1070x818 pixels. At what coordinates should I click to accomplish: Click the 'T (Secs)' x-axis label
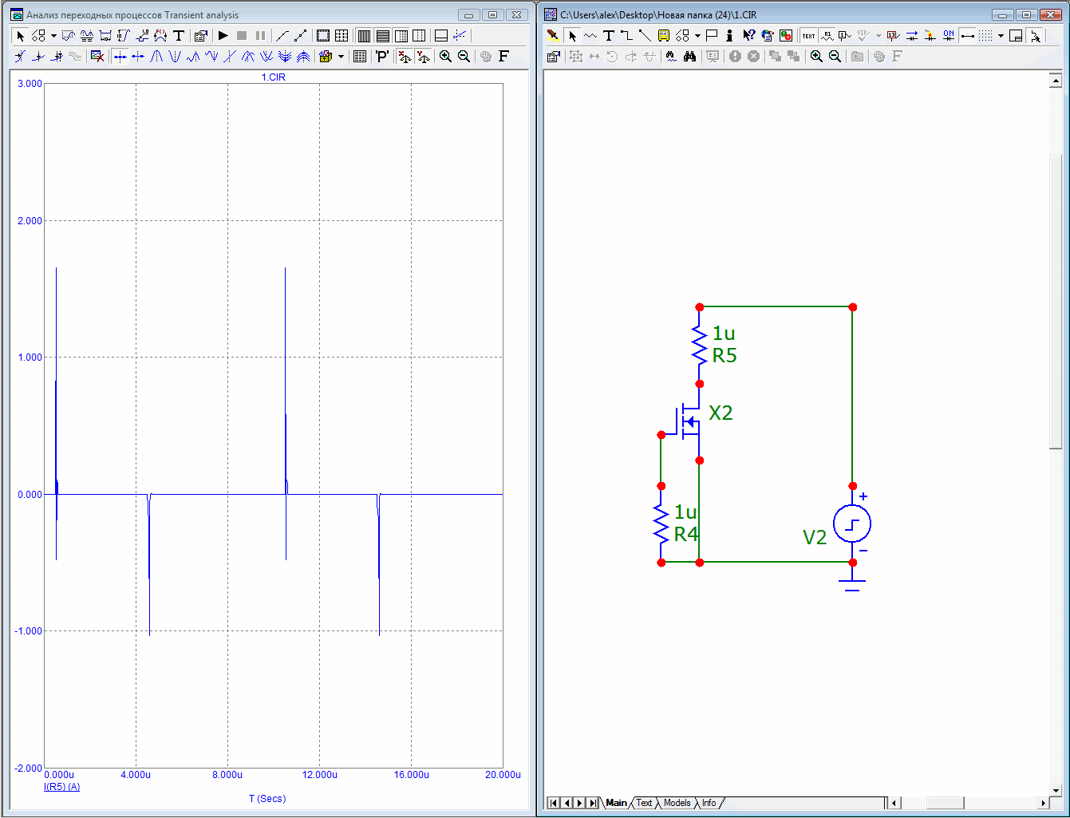pos(267,798)
